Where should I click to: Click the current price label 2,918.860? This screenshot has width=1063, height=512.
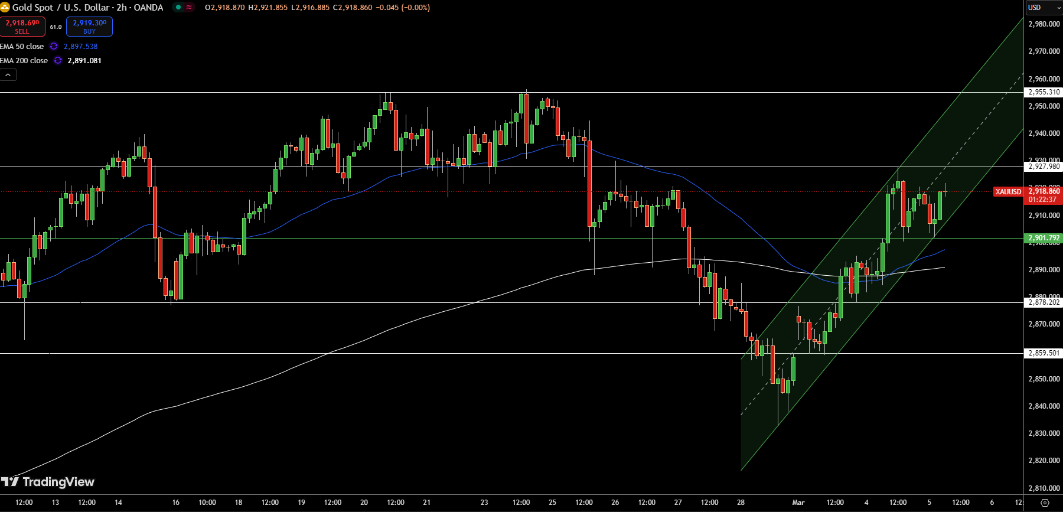coord(1044,191)
